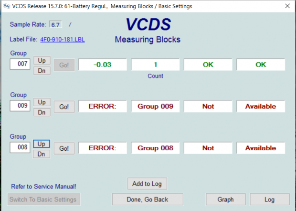Click Go! for group 008
The width and height of the screenshot is (296, 211).
[x=64, y=148]
